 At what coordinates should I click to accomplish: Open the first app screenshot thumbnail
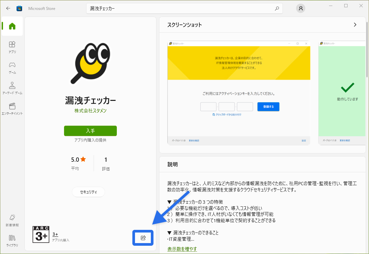(x=239, y=93)
